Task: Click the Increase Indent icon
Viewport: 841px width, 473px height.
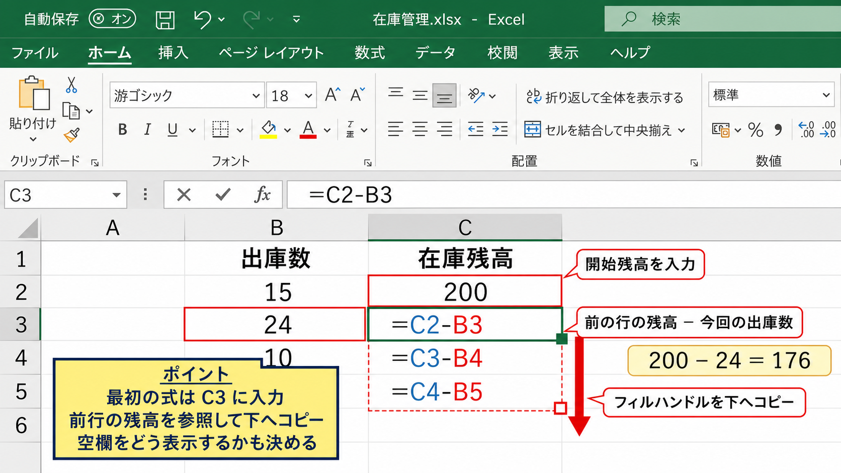Action: tap(500, 130)
